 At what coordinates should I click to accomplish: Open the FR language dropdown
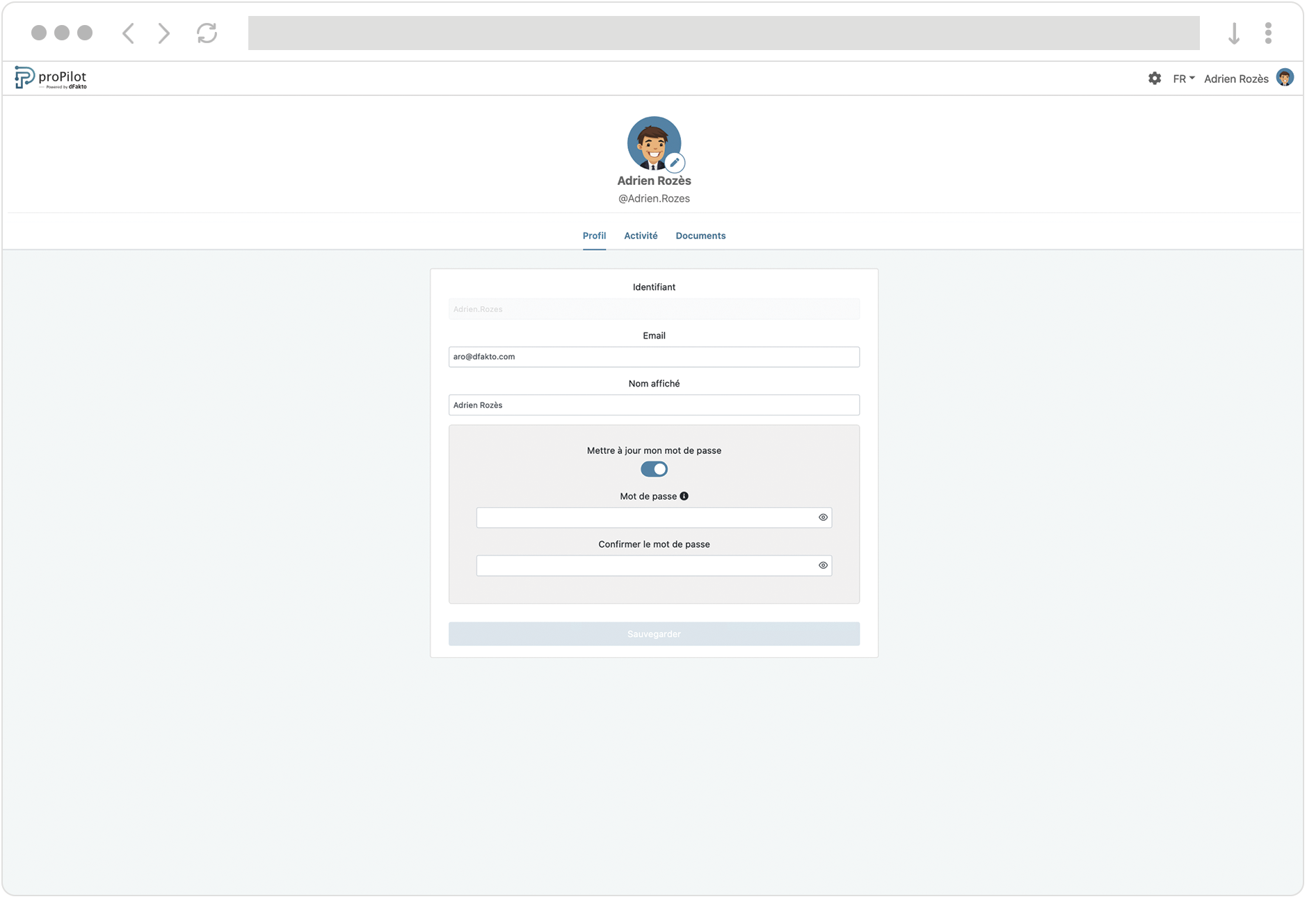1182,78
